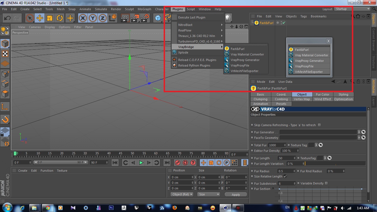Screen dimensions: 377x212
Task: Click the red Record Active Objects key icon
Action: pos(177,163)
